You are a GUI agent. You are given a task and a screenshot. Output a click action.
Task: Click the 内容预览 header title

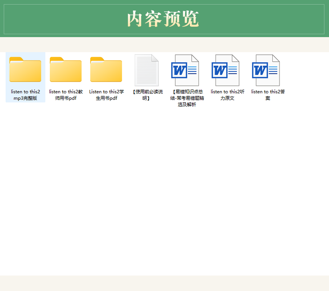[x=163, y=19]
